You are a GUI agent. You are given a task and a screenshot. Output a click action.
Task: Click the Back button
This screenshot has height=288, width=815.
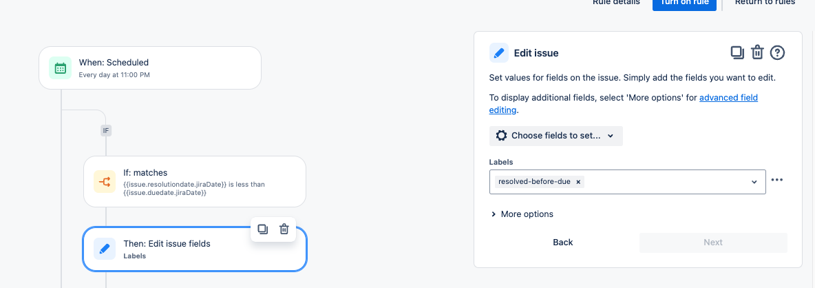coord(563,243)
